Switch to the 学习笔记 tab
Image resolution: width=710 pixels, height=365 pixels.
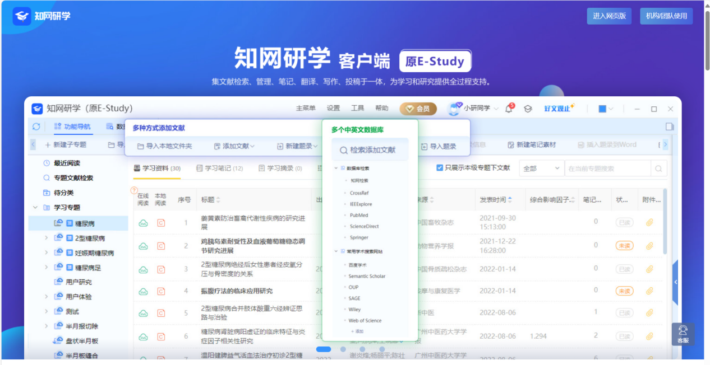[219, 168]
